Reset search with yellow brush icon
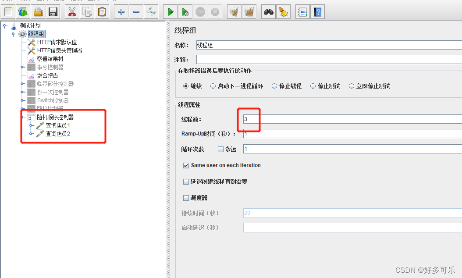Screen dimensions: 462x278 284,12
